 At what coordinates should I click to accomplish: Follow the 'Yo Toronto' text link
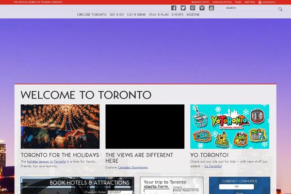pyautogui.click(x=212, y=166)
